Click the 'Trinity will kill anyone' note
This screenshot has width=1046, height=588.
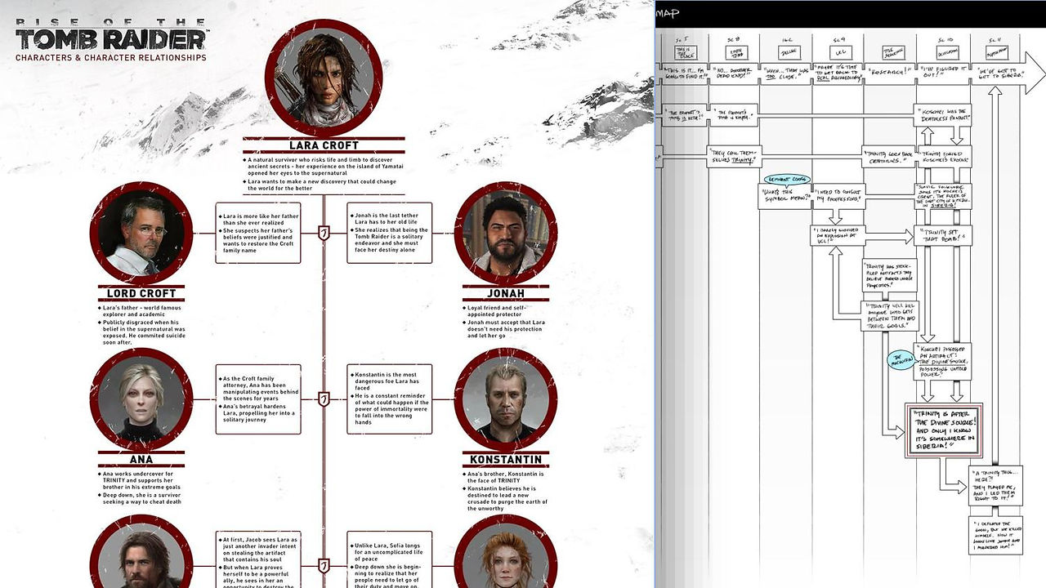[x=889, y=316]
